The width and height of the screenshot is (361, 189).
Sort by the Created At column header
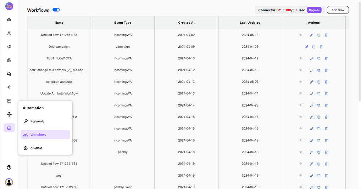(186, 23)
